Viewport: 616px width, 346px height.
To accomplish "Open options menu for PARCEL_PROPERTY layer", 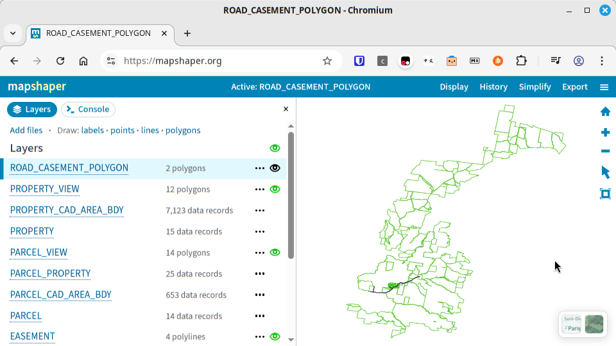I will (260, 274).
